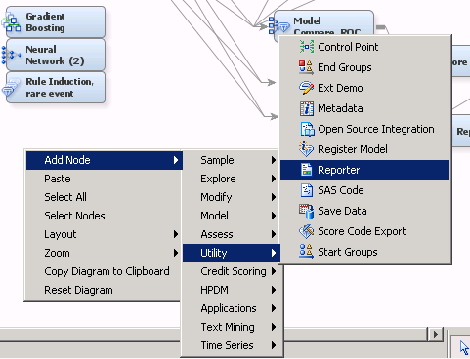
Task: Click the Open Source Integration icon
Action: [x=307, y=129]
